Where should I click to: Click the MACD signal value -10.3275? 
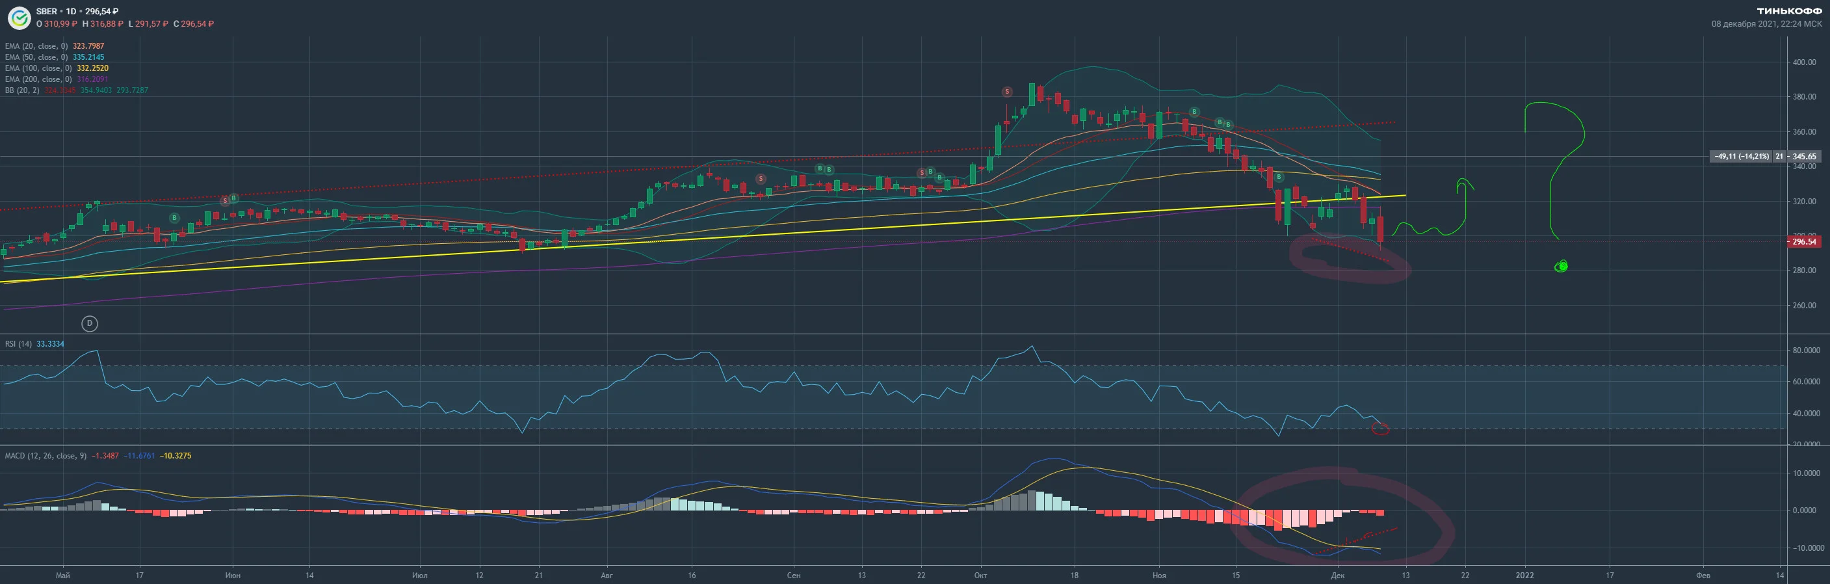[176, 455]
